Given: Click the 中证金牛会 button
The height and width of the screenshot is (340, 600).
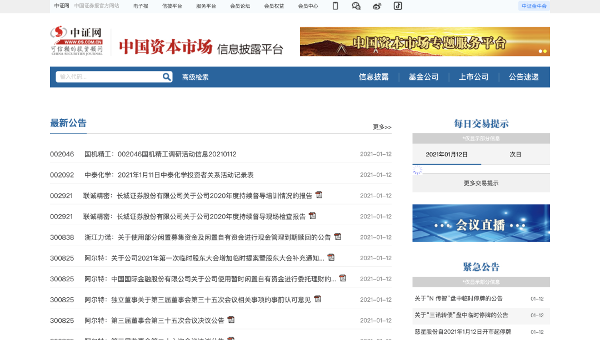Looking at the screenshot, I should [534, 6].
